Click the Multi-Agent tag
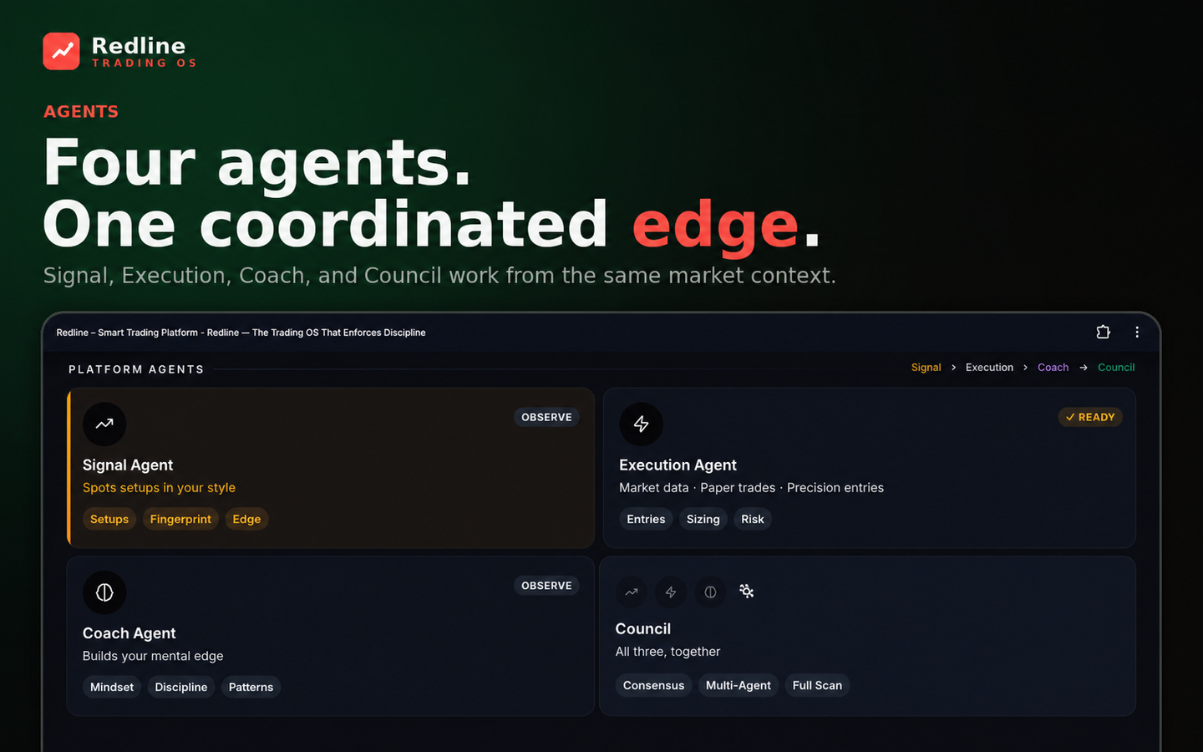The height and width of the screenshot is (752, 1203). (x=739, y=685)
